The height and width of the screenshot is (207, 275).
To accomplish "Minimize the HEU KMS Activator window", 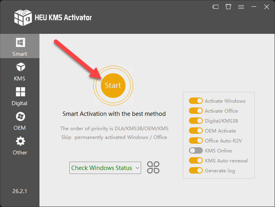I will point(254,7).
